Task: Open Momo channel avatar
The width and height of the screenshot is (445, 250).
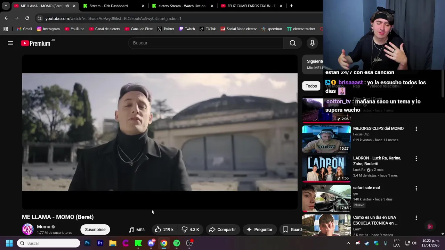Action: (28, 229)
